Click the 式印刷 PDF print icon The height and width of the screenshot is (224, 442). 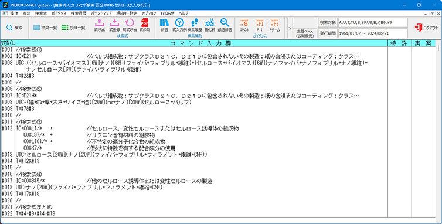click(145, 25)
